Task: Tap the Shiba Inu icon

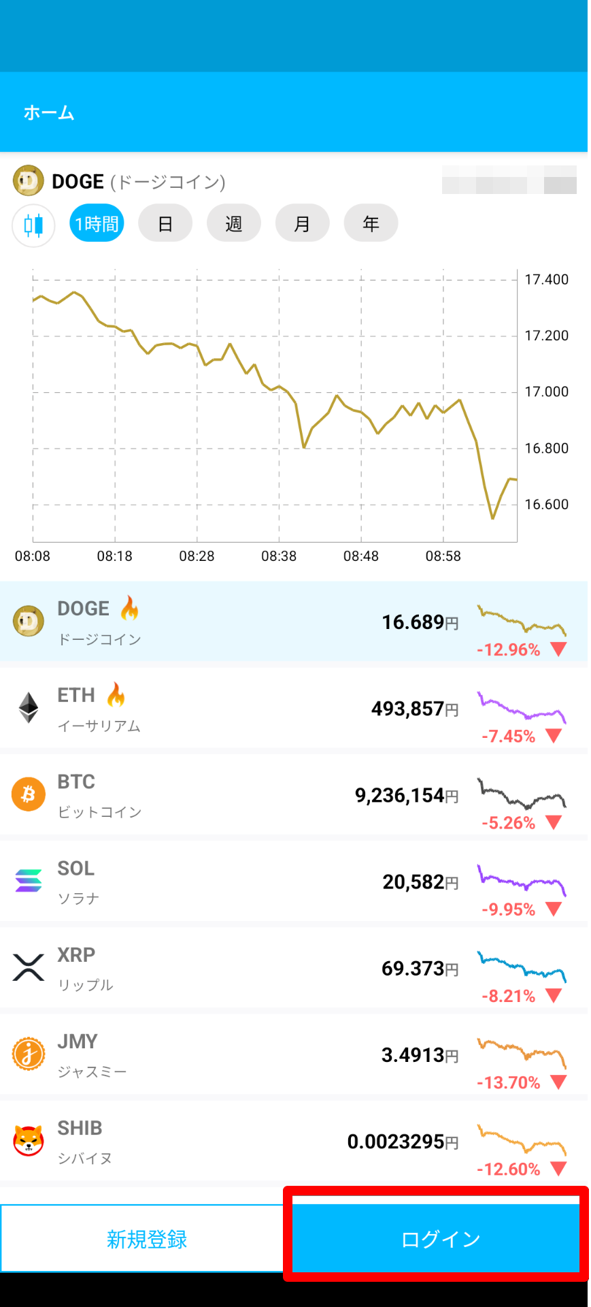Action: [29, 1140]
